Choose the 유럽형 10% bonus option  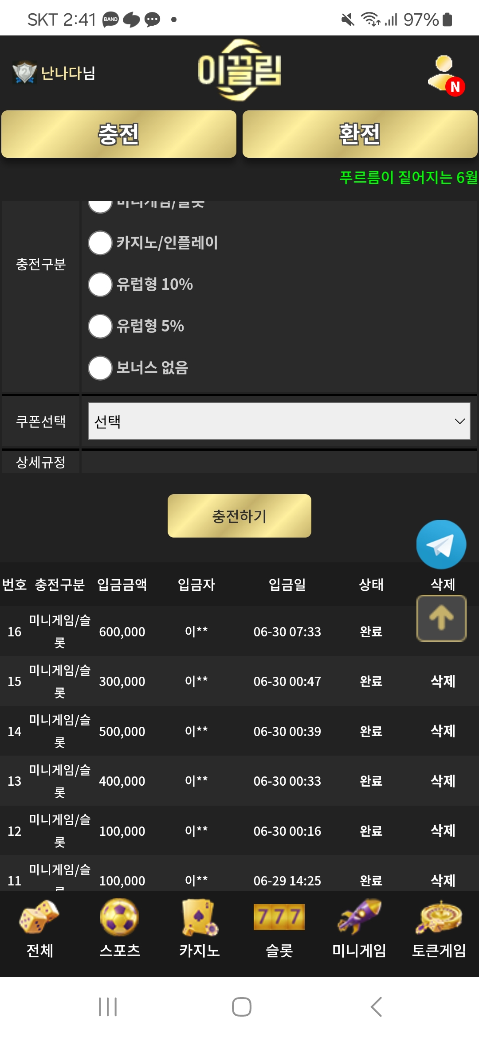coord(100,285)
